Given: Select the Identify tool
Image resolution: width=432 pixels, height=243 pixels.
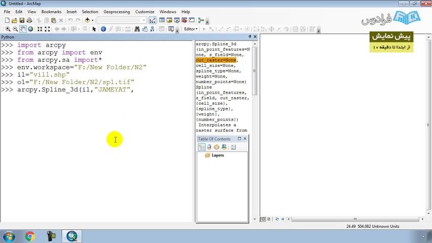Looking at the screenshot, I should (103, 29).
